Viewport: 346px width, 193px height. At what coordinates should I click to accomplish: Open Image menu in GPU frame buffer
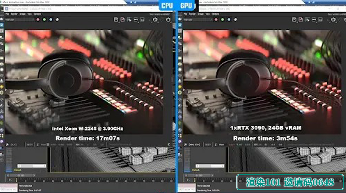pyautogui.click(x=201, y=14)
